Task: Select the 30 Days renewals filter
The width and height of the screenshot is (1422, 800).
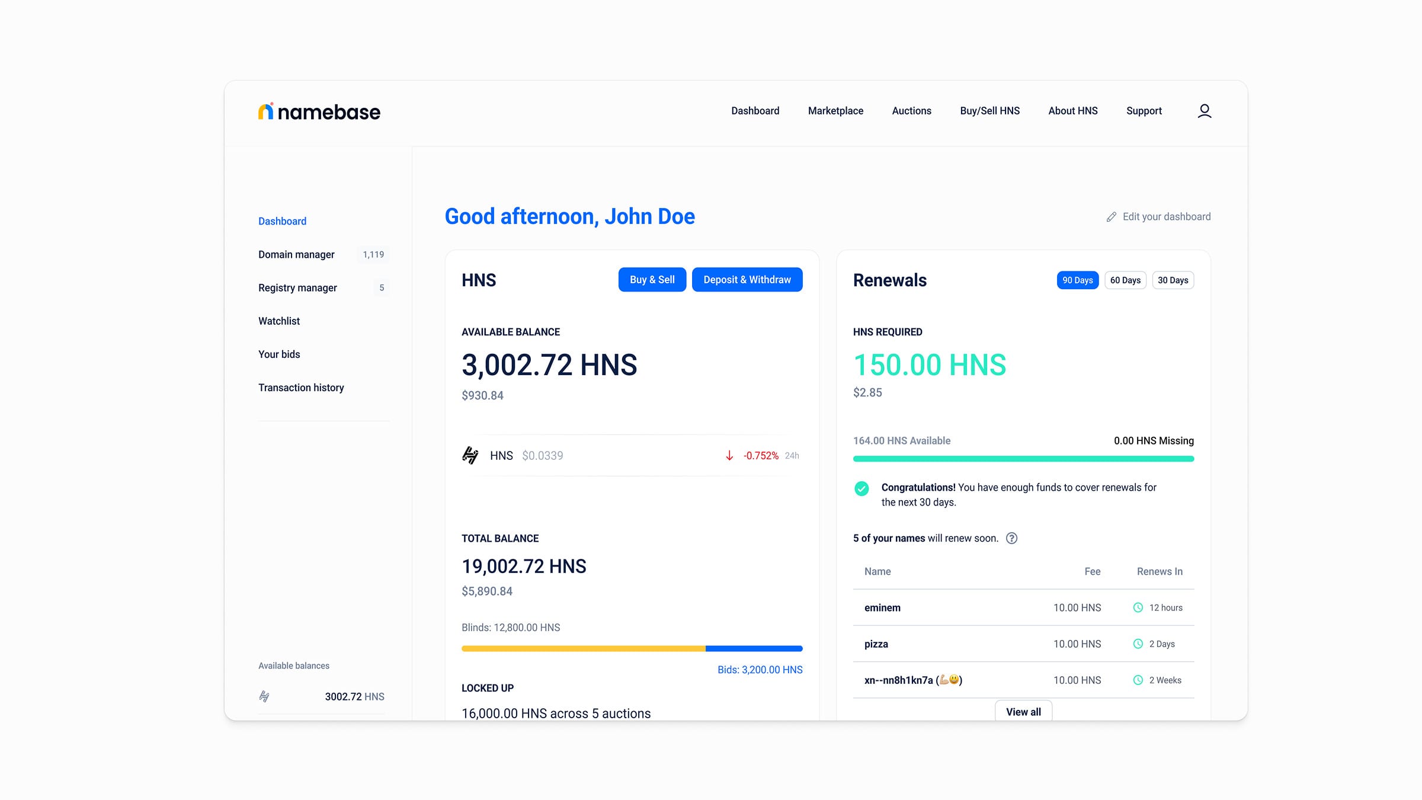Action: click(x=1173, y=280)
